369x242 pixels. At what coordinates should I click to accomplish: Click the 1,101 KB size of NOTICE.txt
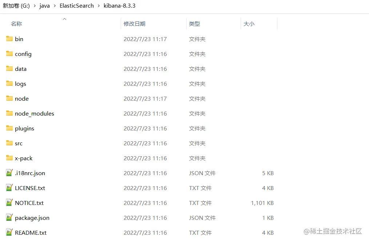click(x=262, y=203)
